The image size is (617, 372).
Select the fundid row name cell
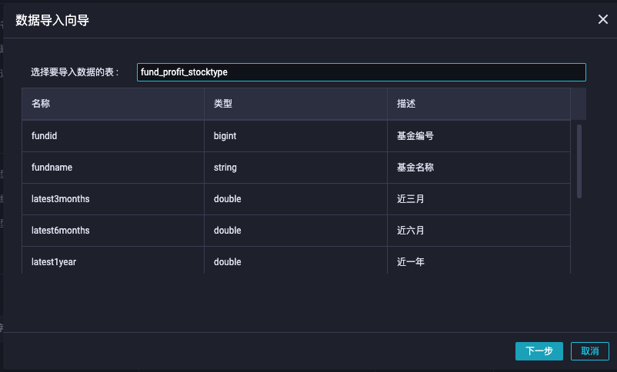[113, 136]
